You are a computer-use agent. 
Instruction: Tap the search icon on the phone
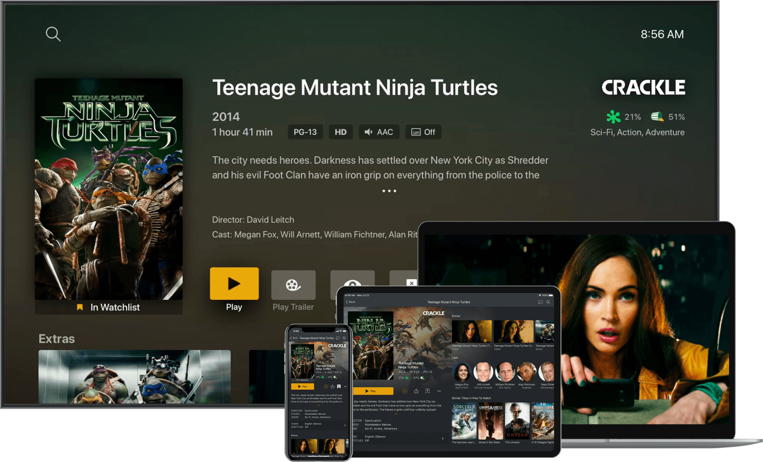pyautogui.click(x=344, y=338)
